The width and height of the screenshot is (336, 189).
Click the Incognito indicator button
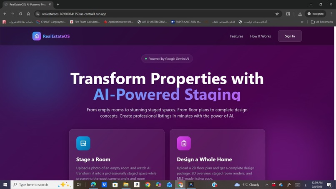coord(316,14)
